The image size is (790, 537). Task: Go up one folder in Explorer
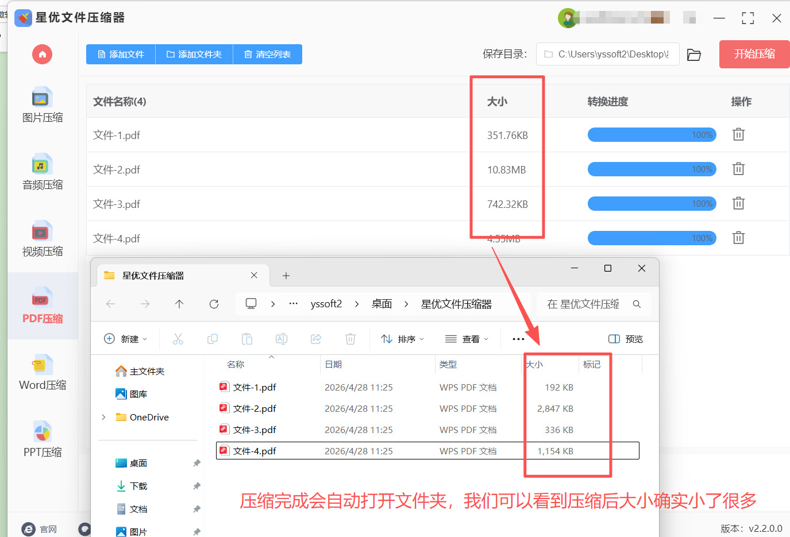coord(179,304)
